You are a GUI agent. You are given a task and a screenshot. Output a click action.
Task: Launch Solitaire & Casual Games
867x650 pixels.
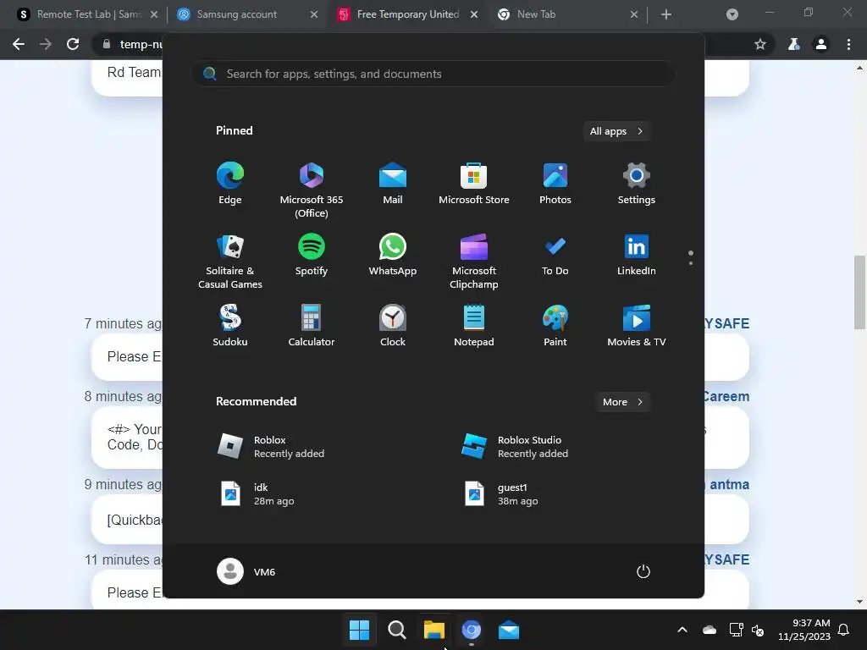(x=230, y=262)
